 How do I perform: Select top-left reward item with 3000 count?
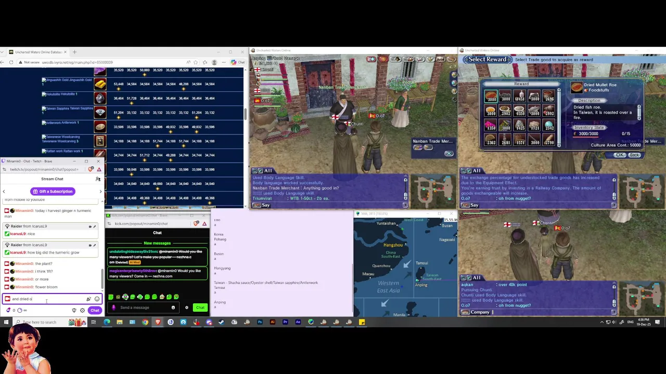coord(491,96)
